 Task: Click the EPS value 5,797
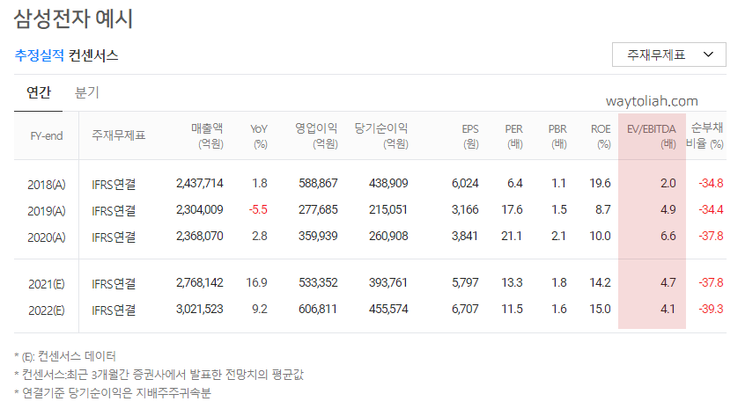(465, 282)
